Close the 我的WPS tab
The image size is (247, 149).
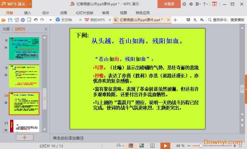tap(110, 20)
